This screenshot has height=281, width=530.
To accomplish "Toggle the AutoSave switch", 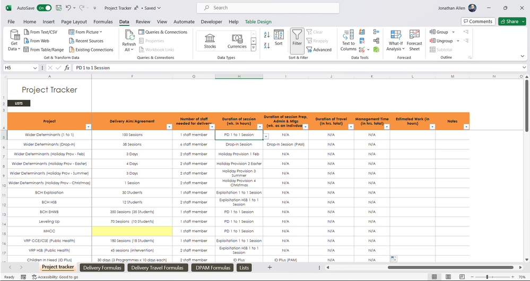I will point(44,8).
